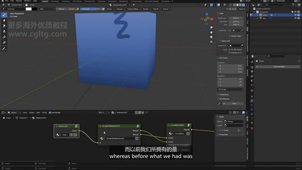The image size is (302, 170).
Task: Adjust the brush Strength slider
Action: [91, 9]
